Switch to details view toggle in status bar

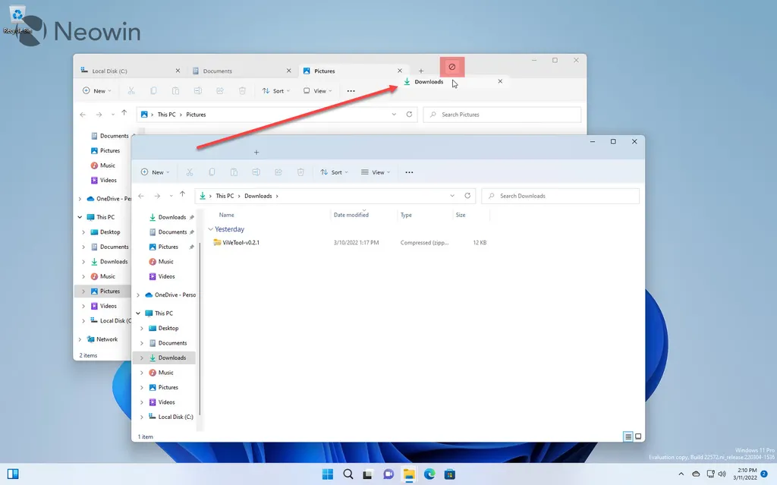(x=628, y=436)
